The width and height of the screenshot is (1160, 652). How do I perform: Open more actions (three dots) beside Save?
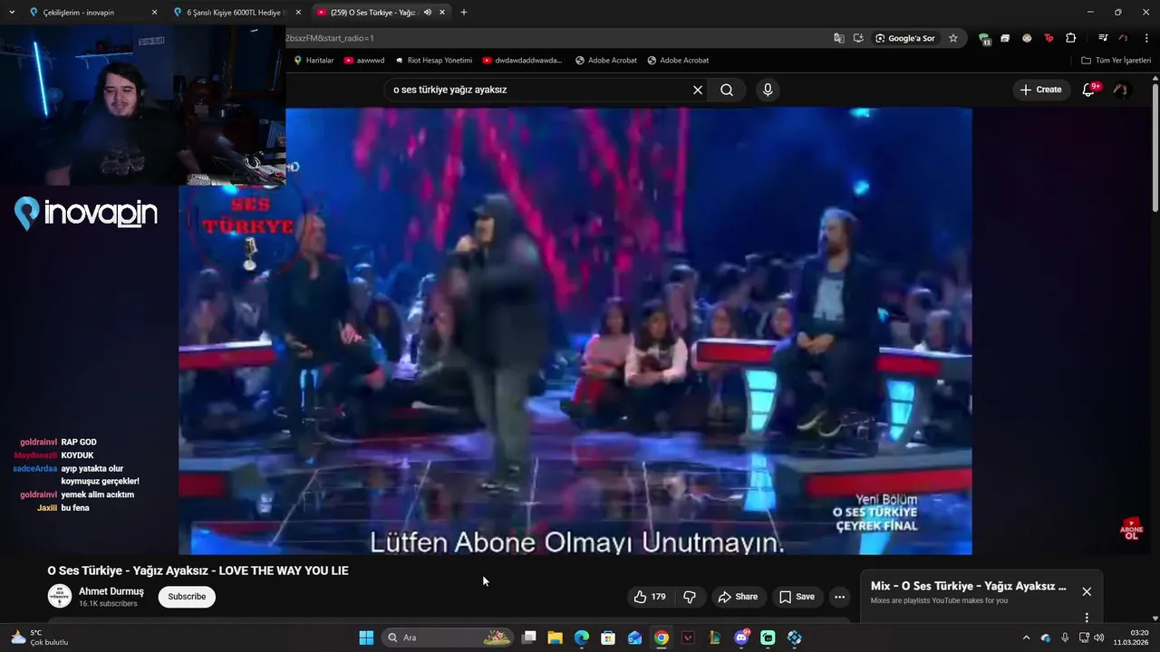(839, 597)
